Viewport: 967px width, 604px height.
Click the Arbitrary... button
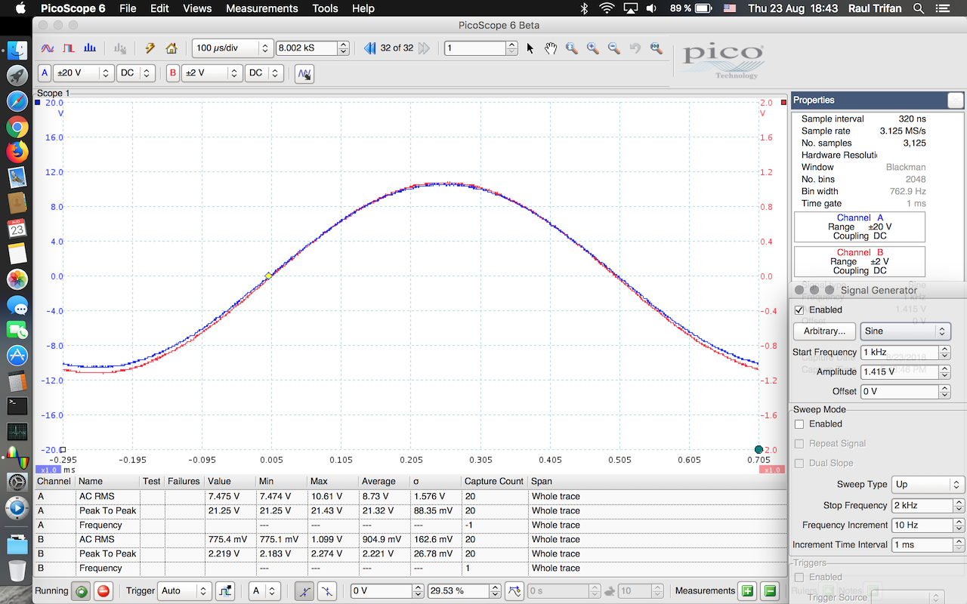click(x=824, y=331)
